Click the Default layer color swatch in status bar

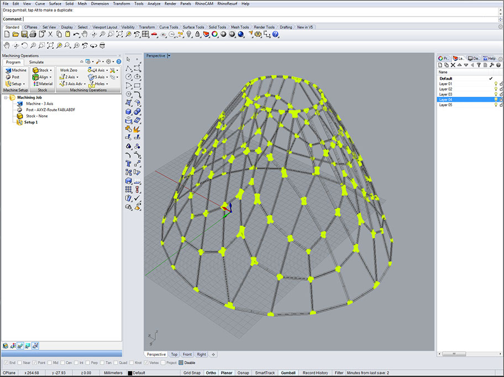130,373
